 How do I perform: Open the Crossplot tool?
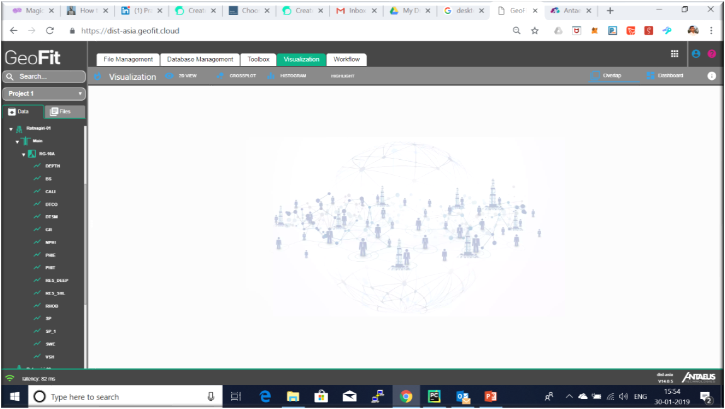(x=236, y=76)
